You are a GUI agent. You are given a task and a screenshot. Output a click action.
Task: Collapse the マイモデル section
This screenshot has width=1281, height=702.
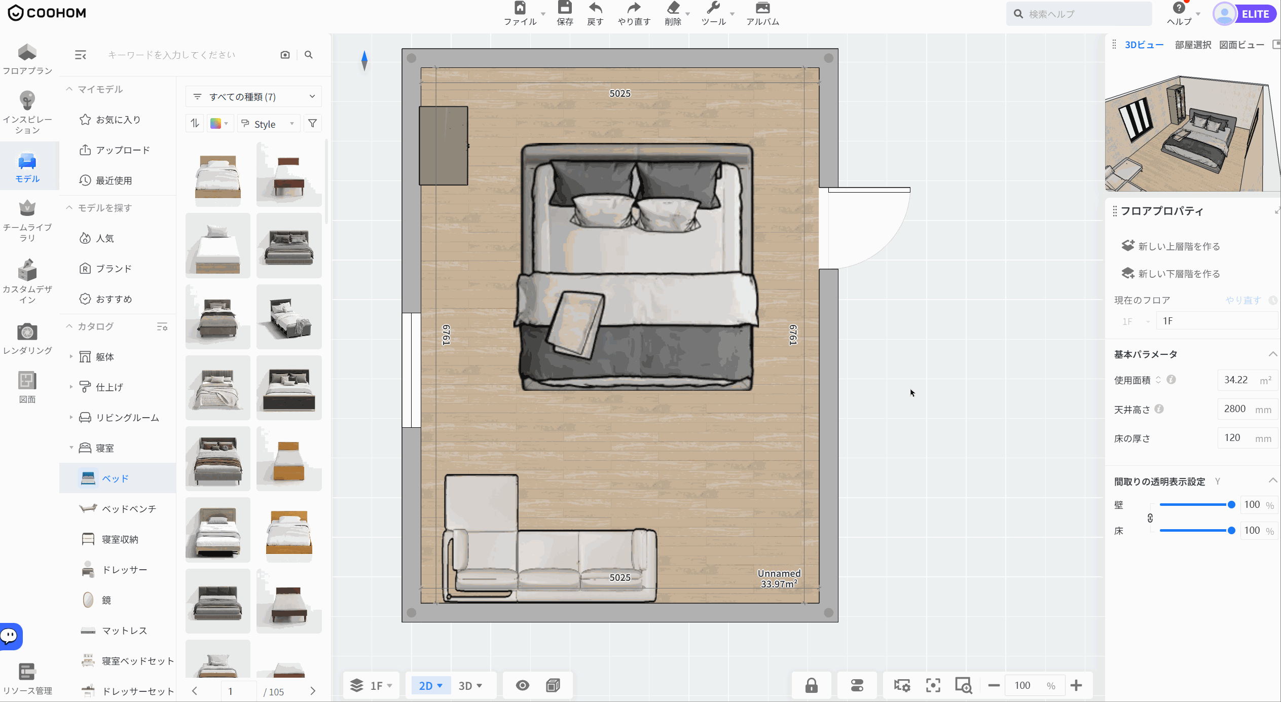point(69,89)
